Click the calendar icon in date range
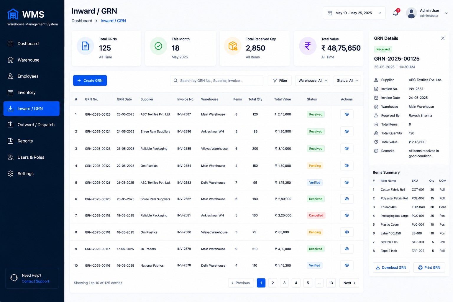The image size is (453, 302). point(330,13)
